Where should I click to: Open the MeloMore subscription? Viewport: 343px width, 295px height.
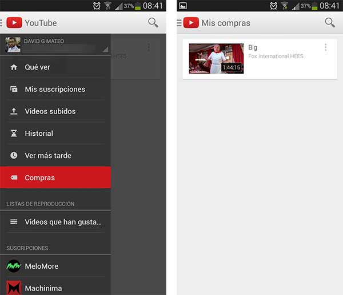(x=55, y=266)
